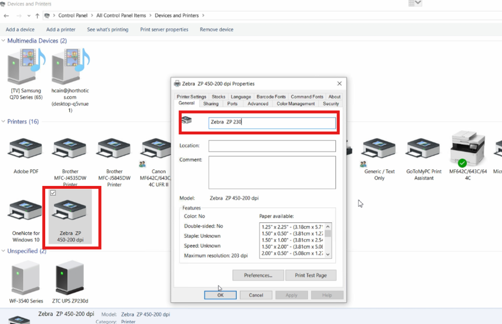Select the Adobe PDF printer icon

pos(26,150)
